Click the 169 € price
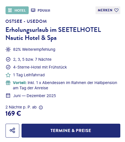 click(13, 113)
